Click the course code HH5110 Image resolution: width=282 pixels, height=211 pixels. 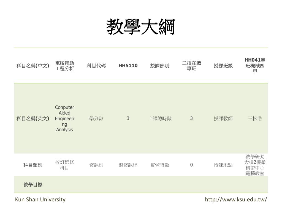click(x=128, y=65)
